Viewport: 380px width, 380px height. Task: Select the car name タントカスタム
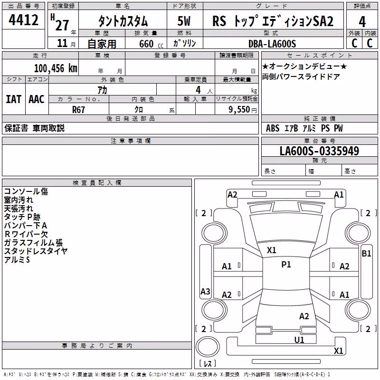(x=123, y=21)
